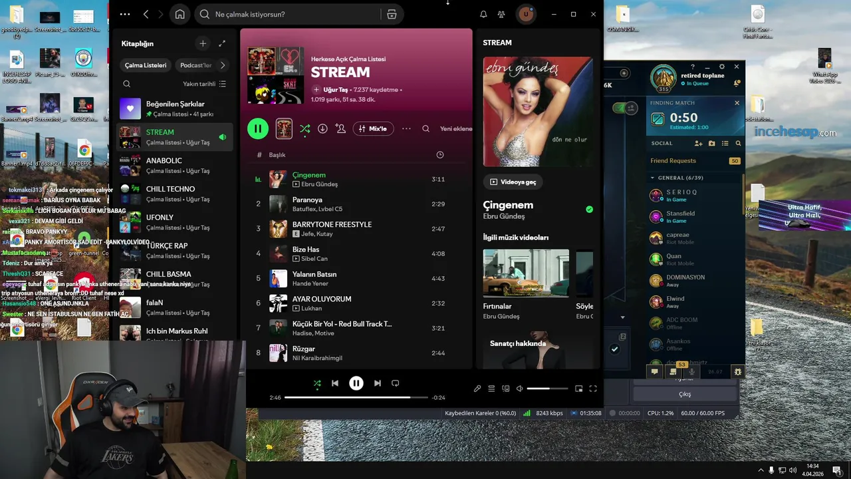This screenshot has width=851, height=479.
Task: Click Mix'le button
Action: point(373,128)
